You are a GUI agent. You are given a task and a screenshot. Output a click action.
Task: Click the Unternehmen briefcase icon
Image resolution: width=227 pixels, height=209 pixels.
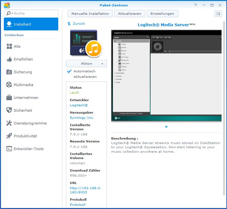pos(9,98)
